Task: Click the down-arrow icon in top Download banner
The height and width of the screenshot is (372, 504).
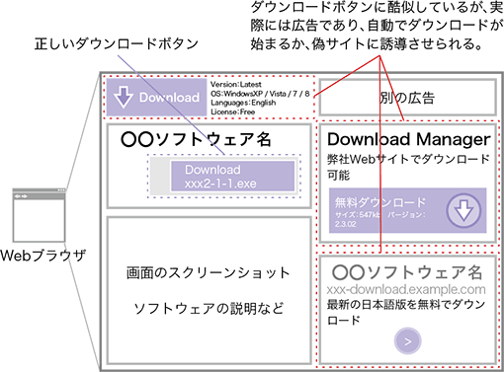Action: (124, 98)
